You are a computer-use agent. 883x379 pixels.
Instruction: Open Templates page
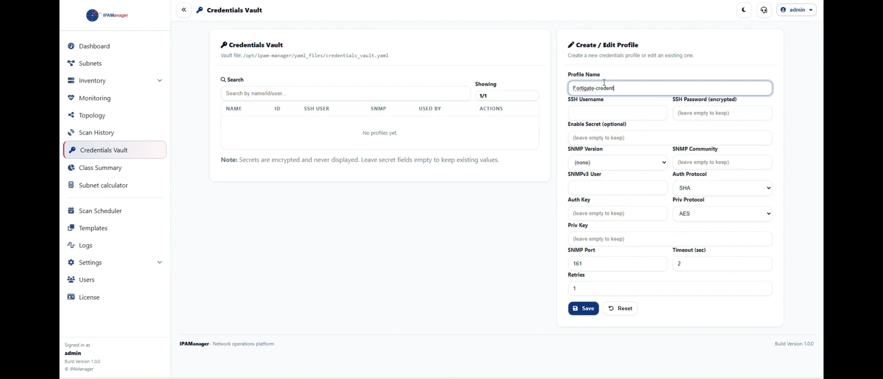pyautogui.click(x=115, y=228)
